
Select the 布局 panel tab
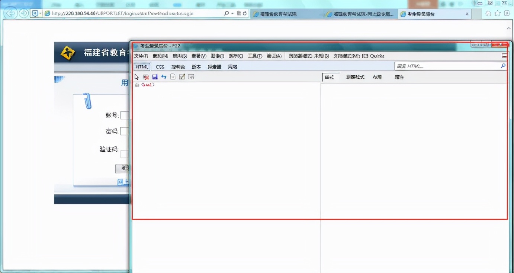377,77
